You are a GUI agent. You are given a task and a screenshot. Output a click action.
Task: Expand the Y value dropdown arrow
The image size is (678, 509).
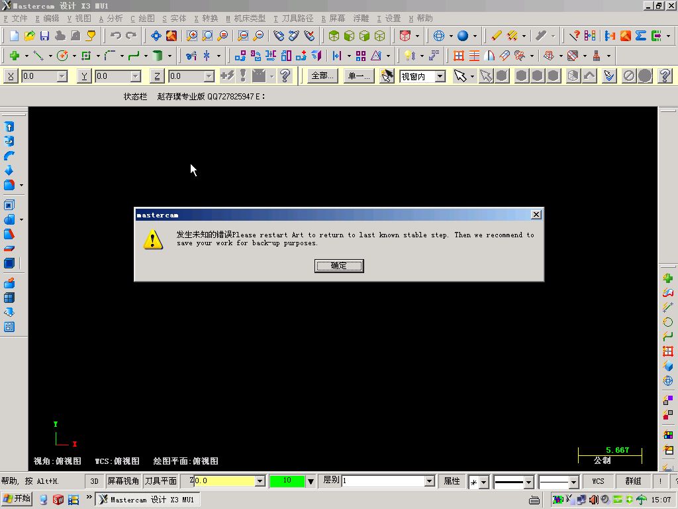(136, 77)
